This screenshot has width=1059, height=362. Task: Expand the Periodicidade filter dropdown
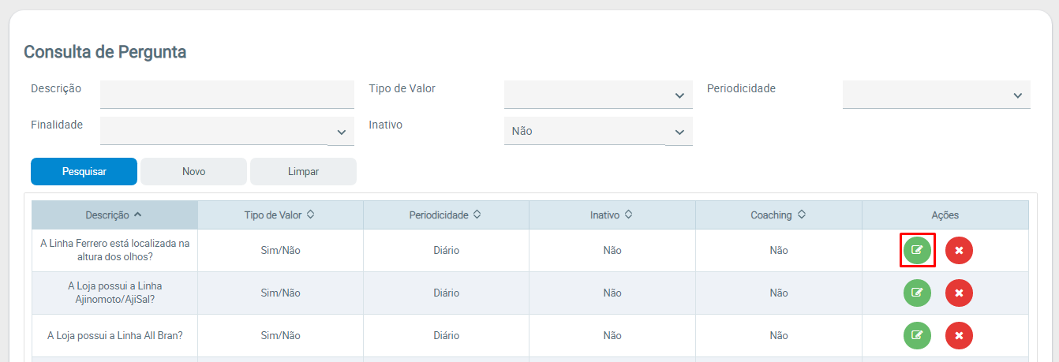coord(936,95)
